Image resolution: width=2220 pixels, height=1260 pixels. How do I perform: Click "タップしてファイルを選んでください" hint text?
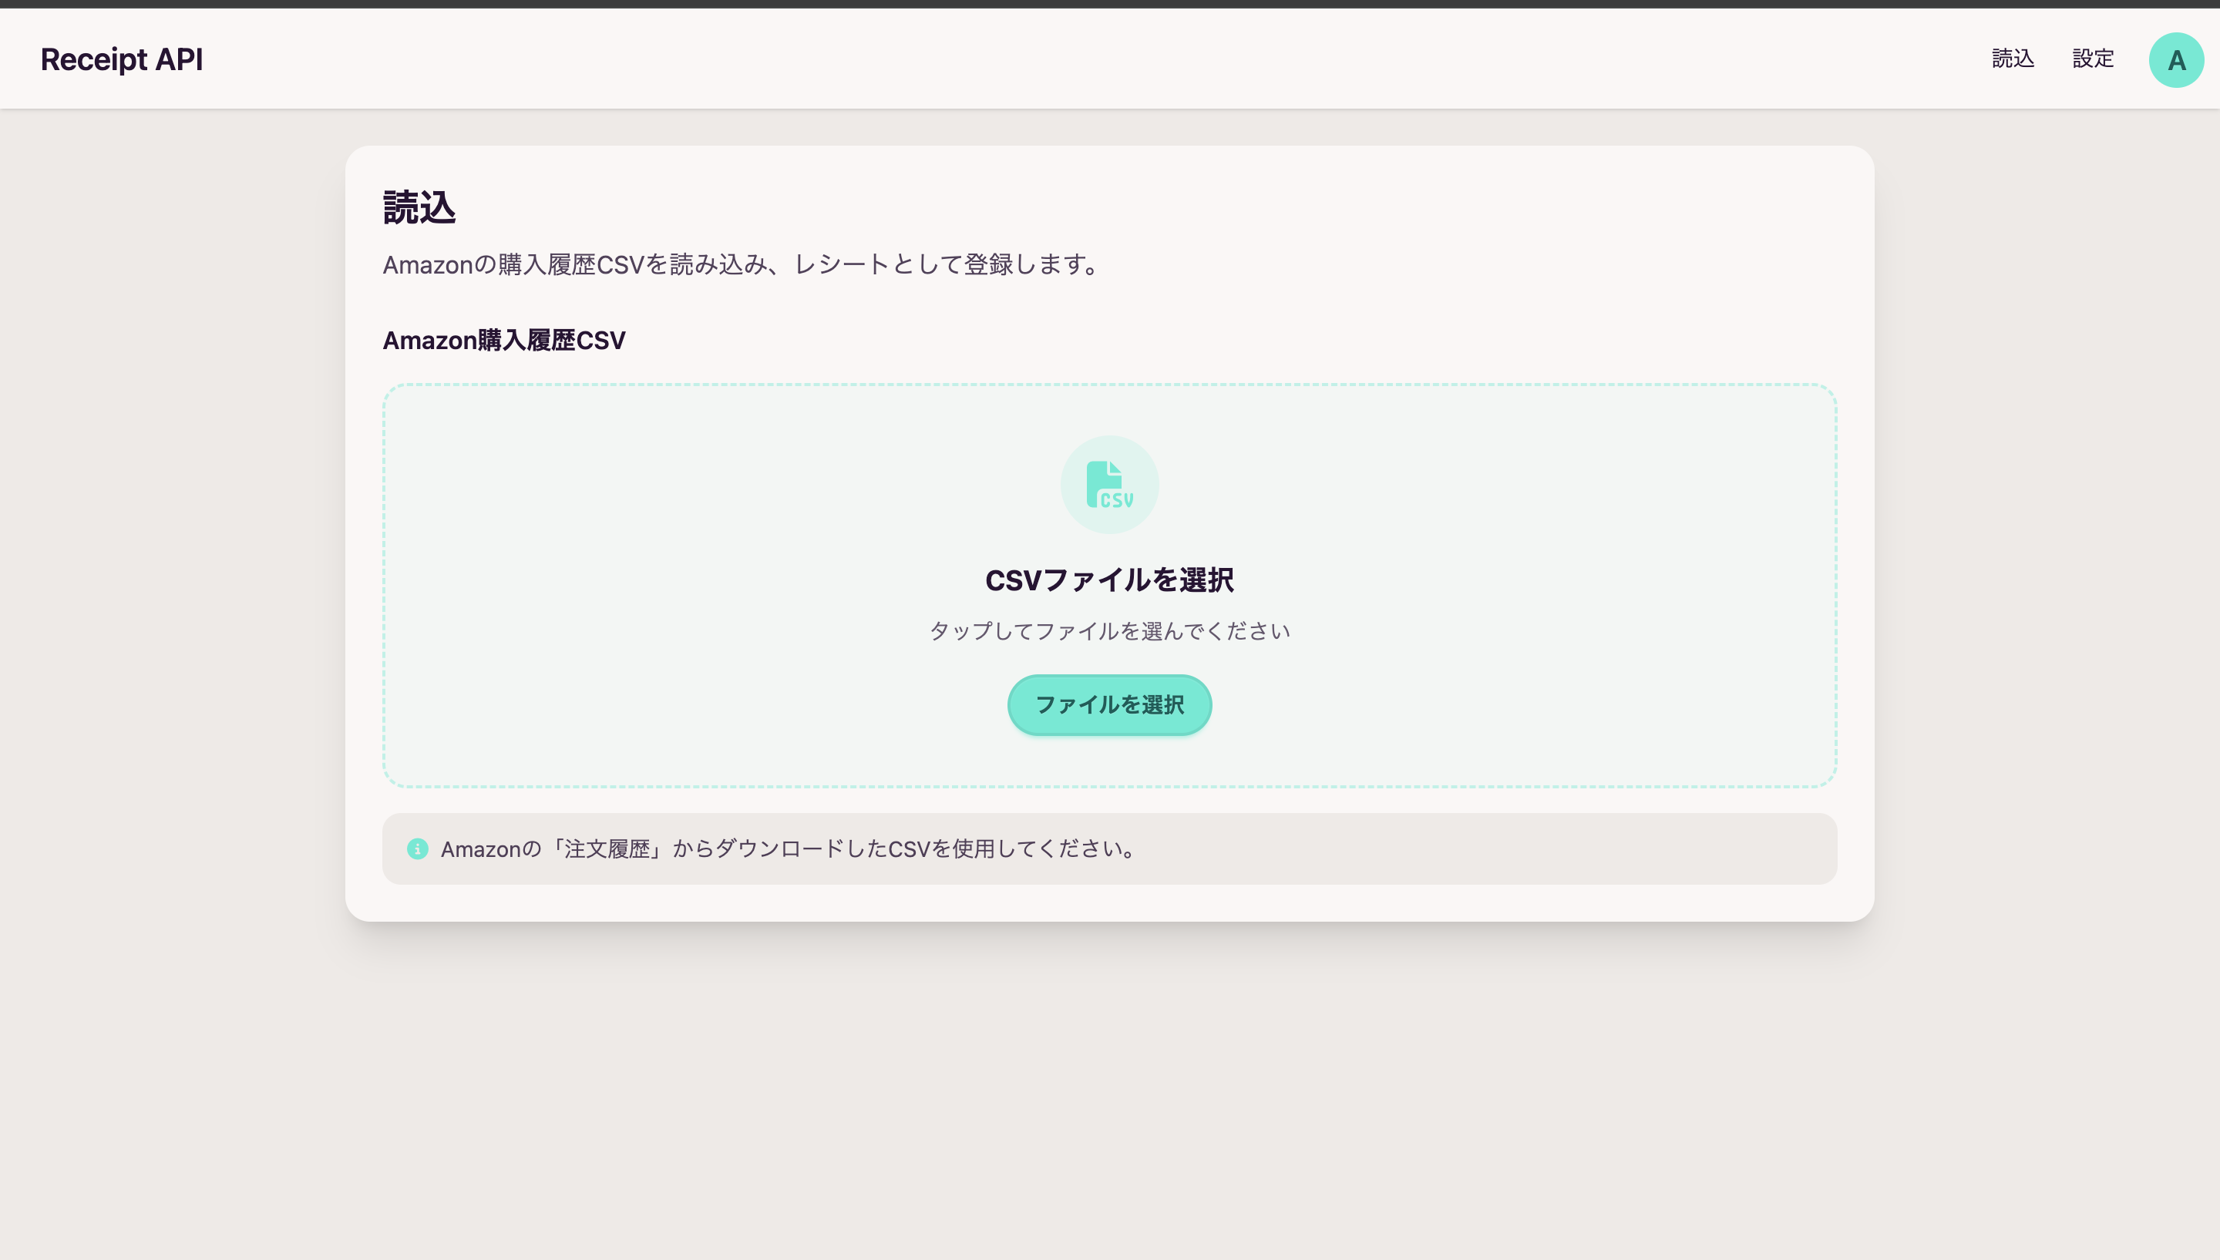[1109, 631]
